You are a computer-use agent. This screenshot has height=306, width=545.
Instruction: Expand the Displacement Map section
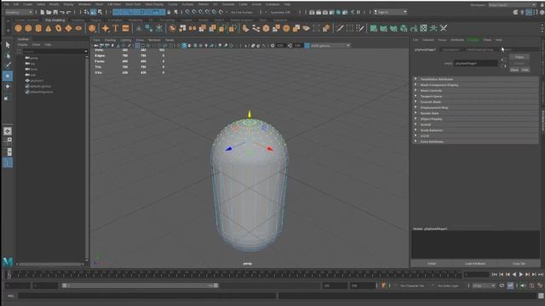pyautogui.click(x=476, y=108)
